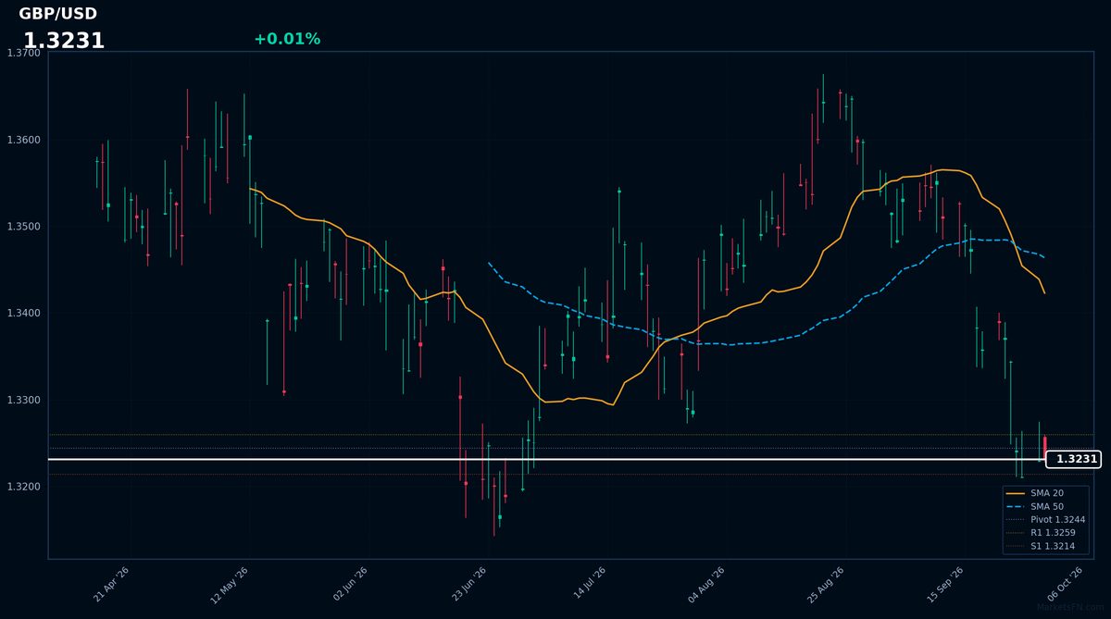This screenshot has height=619, width=1111.
Task: Click the 23 Jun '26 date label
Action: (x=469, y=585)
